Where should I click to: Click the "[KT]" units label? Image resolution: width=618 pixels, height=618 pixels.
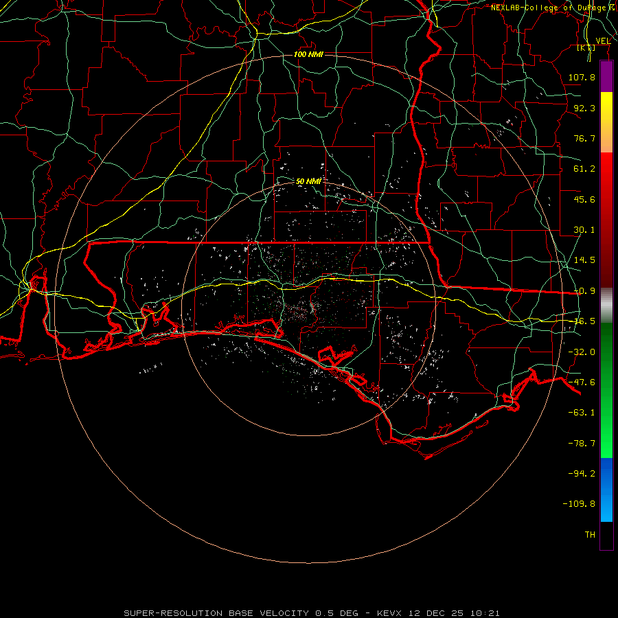click(x=586, y=47)
